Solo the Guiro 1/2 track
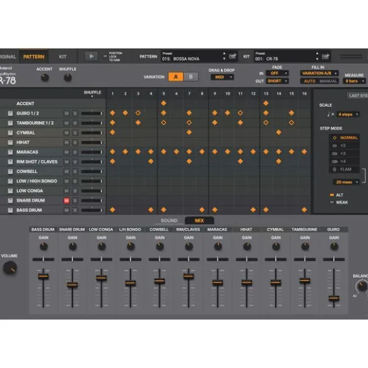368x368 pixels. (x=75, y=113)
